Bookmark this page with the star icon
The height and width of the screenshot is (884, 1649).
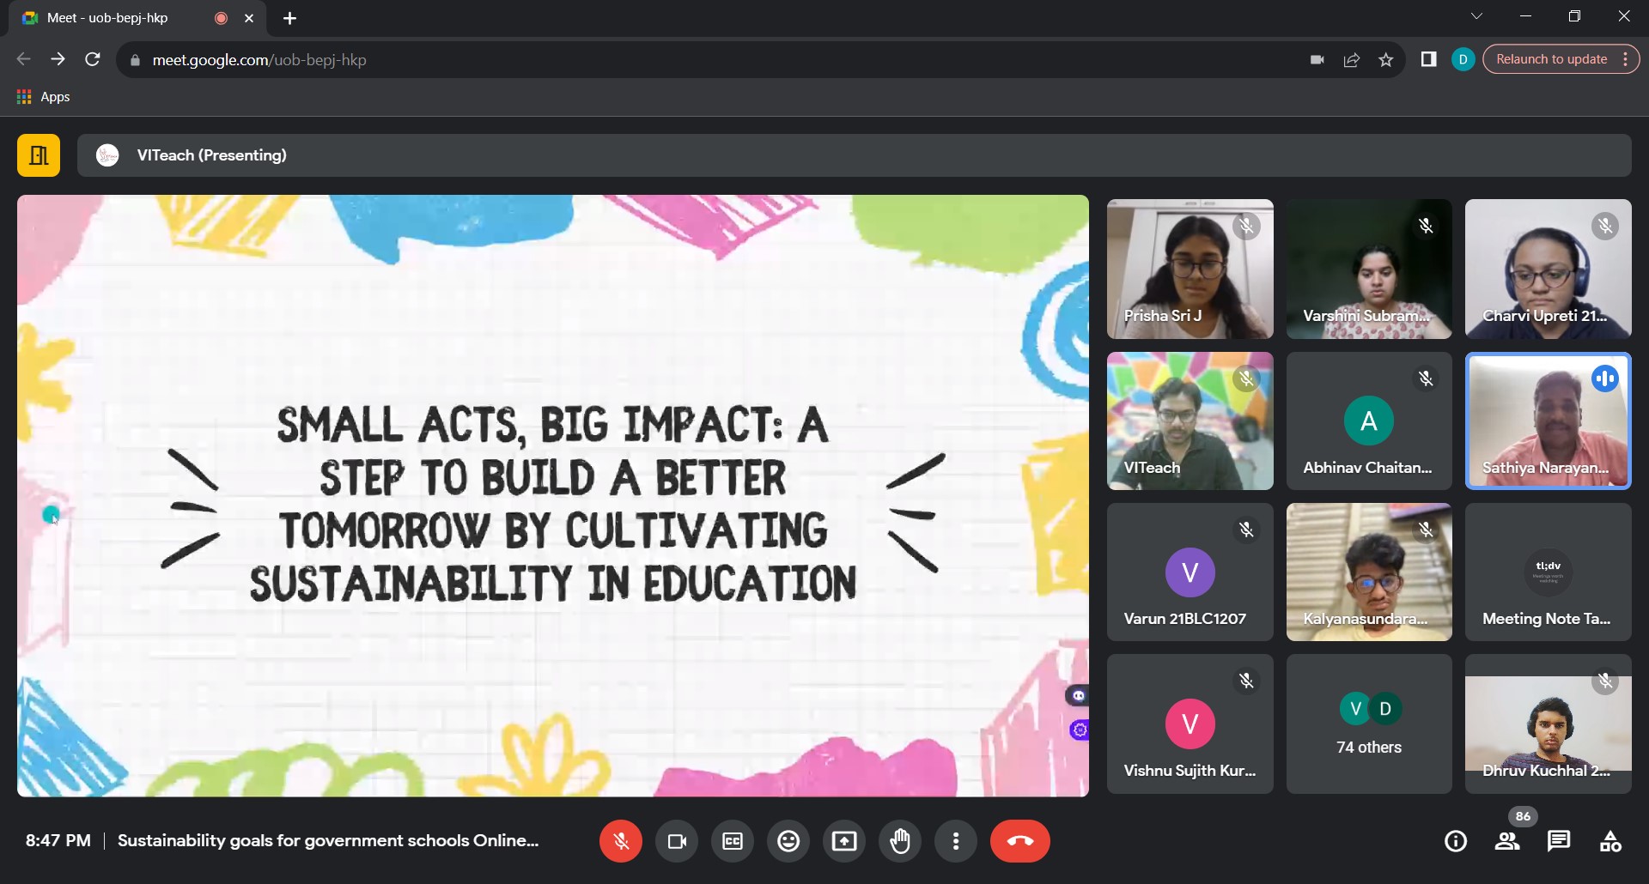1385,59
